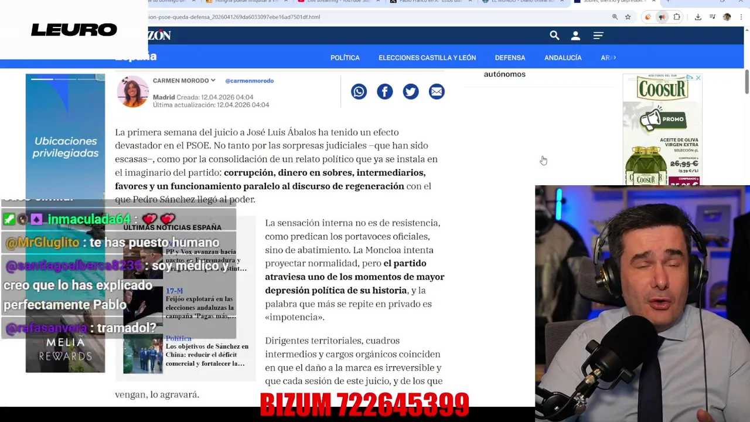
Task: Expand Carmen Morodo author dropdown chevron
Action: click(213, 80)
